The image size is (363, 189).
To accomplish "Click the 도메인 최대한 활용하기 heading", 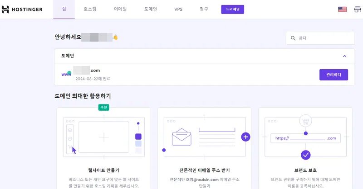I will click(83, 96).
